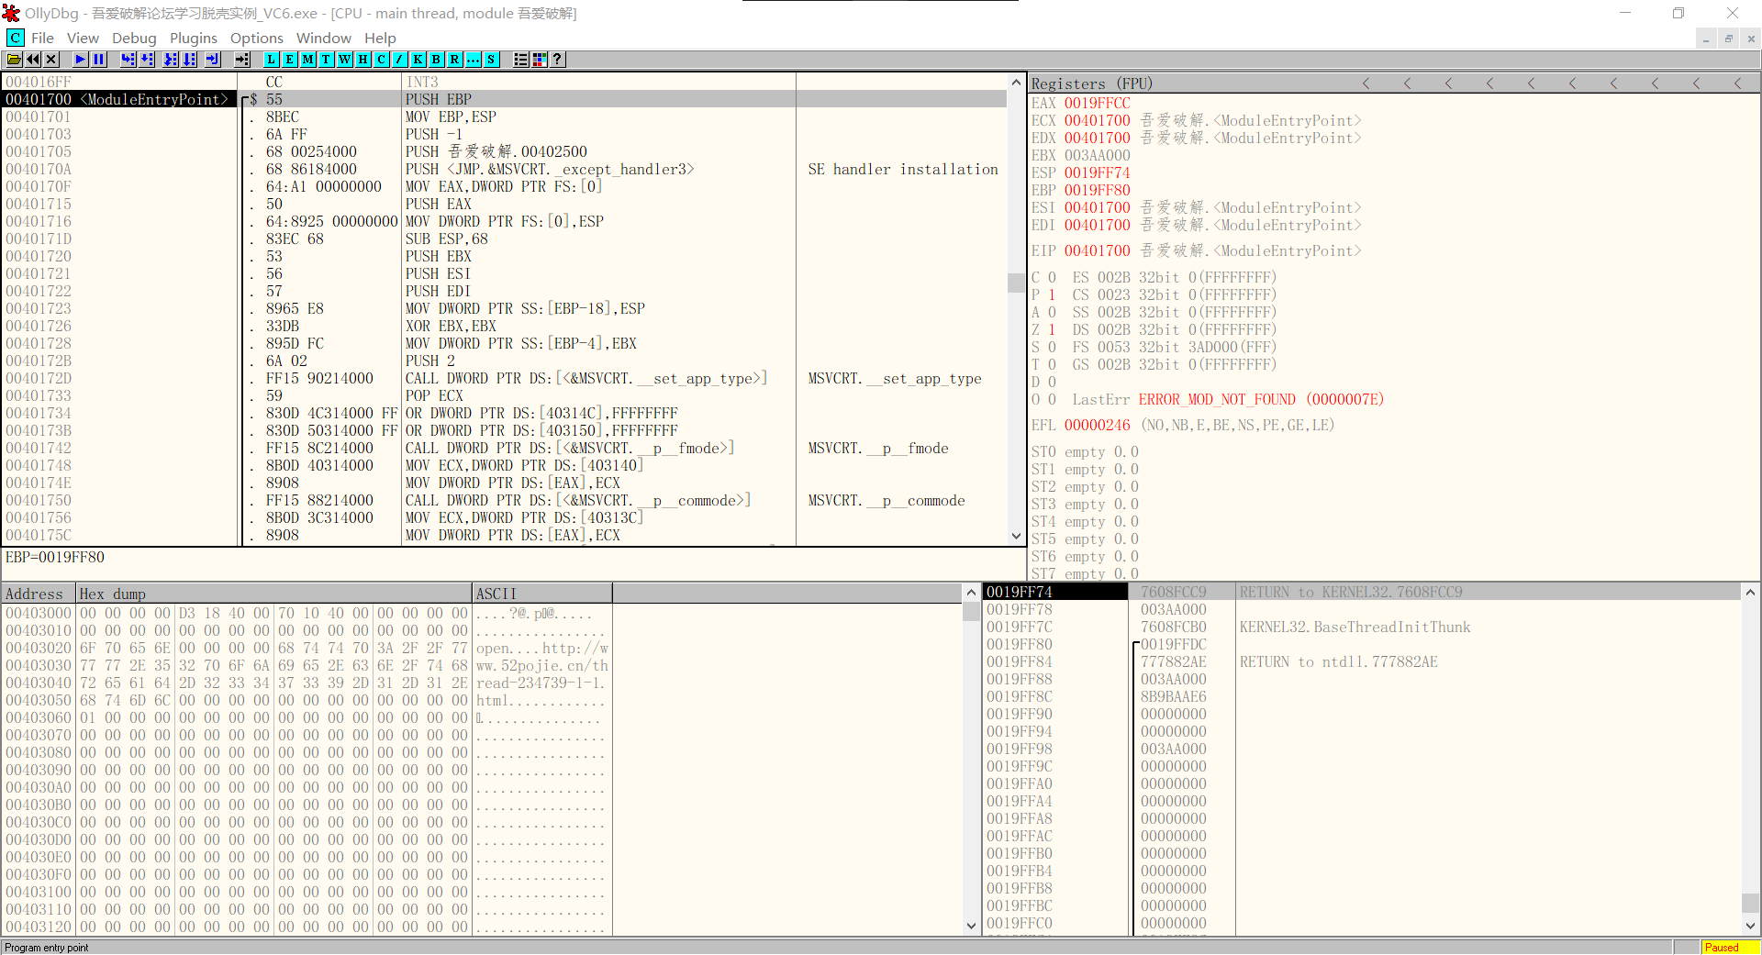Show Executable modules with E button
Image resolution: width=1762 pixels, height=955 pixels.
(x=289, y=60)
